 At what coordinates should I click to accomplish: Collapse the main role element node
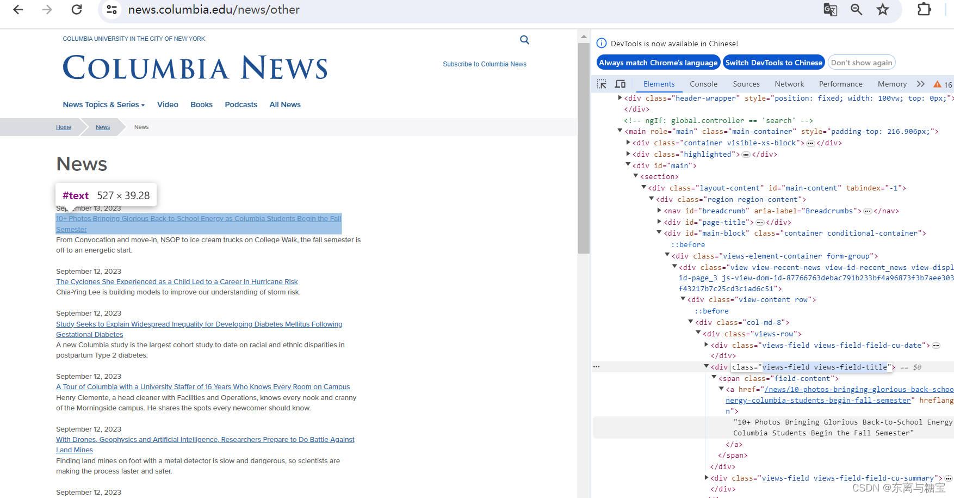click(620, 131)
